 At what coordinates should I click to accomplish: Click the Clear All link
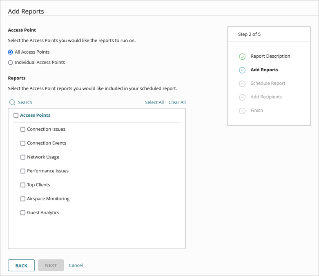click(x=177, y=102)
